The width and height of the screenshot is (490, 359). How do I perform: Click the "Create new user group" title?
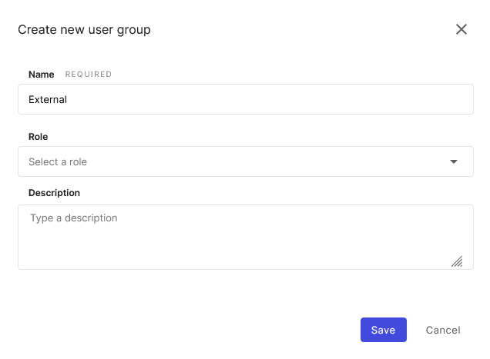pyautogui.click(x=84, y=30)
